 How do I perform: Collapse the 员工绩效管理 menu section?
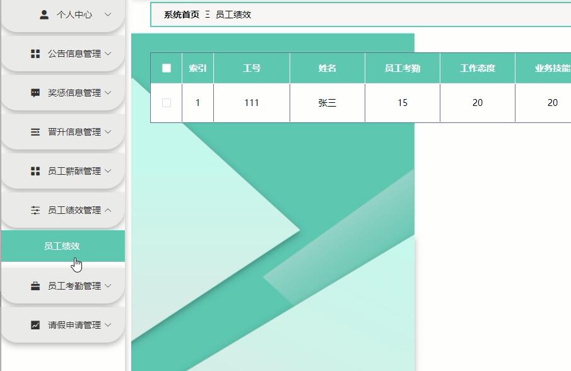[x=73, y=209]
